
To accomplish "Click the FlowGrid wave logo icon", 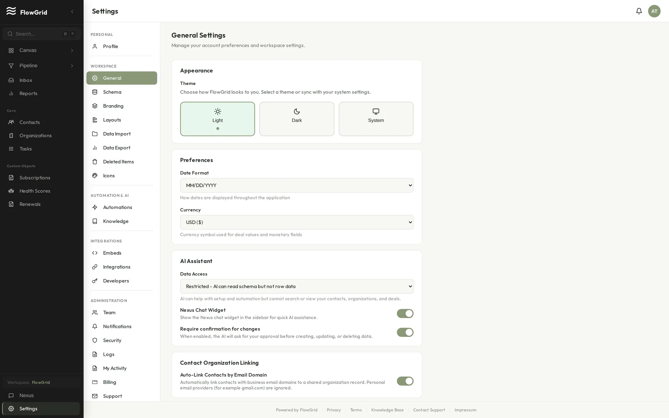I will 11,11.
